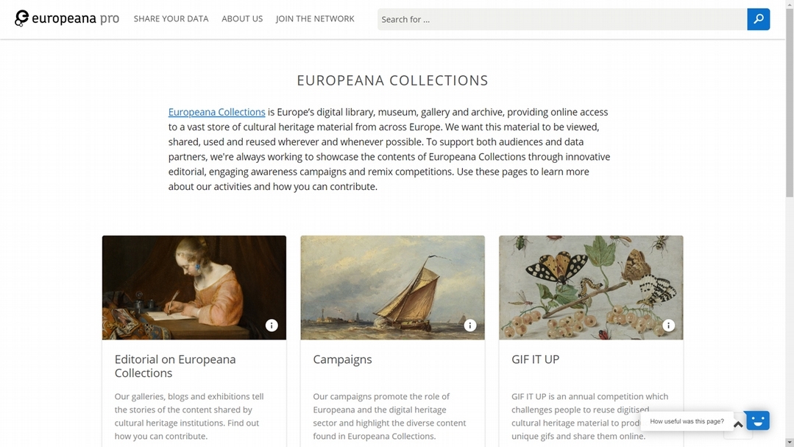Open the Europeana Pro logo home link
The width and height of the screenshot is (794, 447).
[x=67, y=18]
